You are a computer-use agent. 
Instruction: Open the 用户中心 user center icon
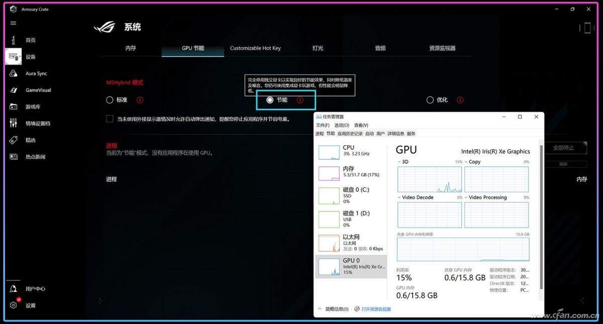[x=14, y=289]
